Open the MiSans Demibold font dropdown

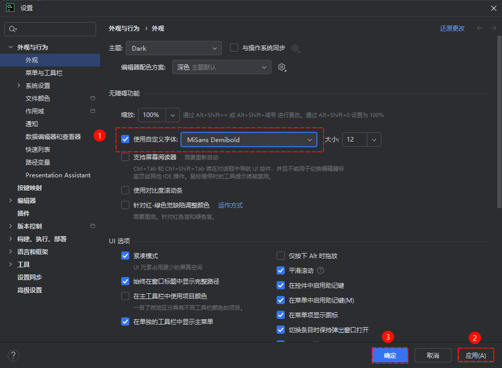click(249, 139)
